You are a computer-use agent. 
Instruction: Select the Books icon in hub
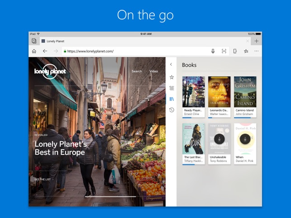click(172, 99)
